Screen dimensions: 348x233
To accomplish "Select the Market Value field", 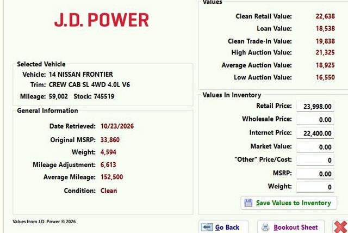I will tap(315, 147).
